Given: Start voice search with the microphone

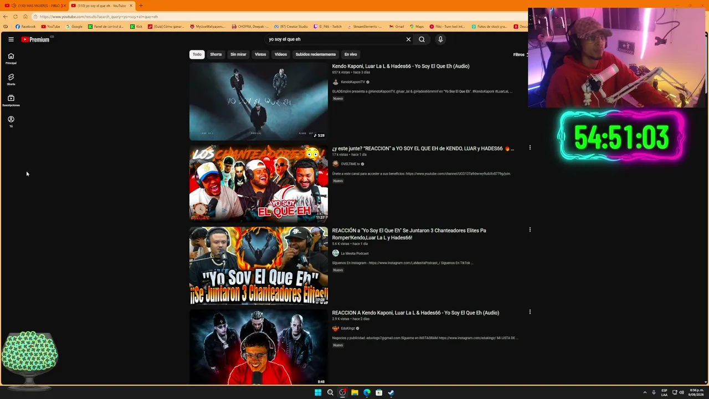Looking at the screenshot, I should click(440, 39).
